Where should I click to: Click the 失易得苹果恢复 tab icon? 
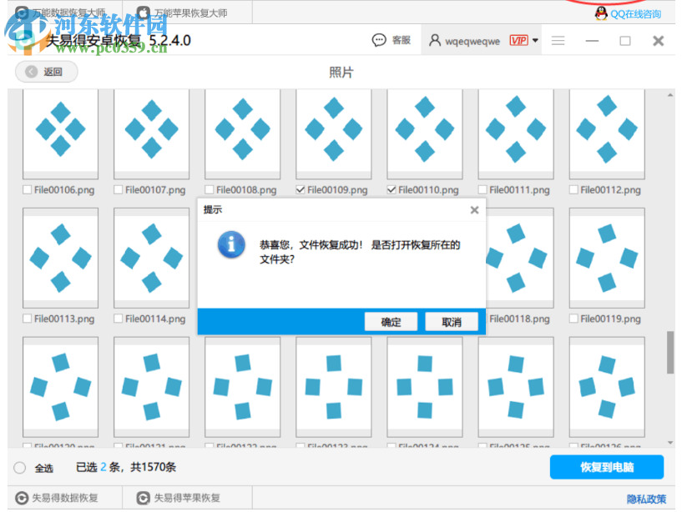coord(144,498)
